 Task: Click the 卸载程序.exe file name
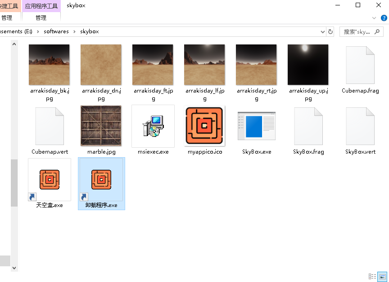(101, 205)
